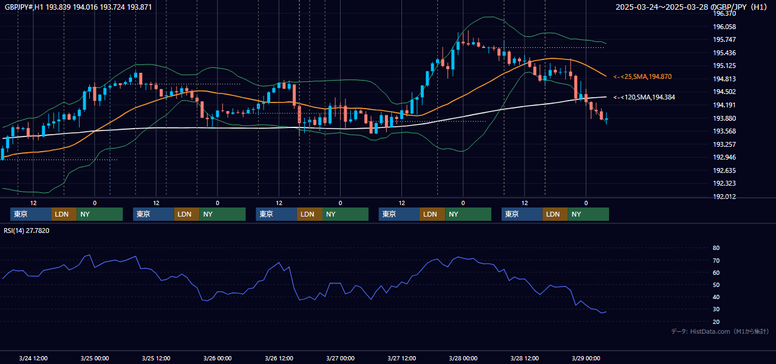Click RSI scale value 70
The width and height of the screenshot is (776, 364).
pos(716,260)
